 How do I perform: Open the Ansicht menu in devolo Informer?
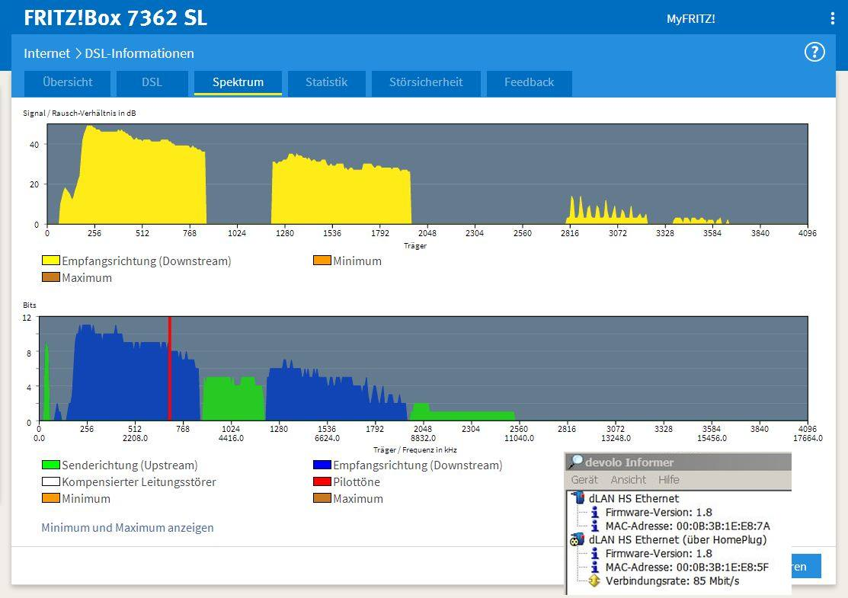(x=629, y=480)
